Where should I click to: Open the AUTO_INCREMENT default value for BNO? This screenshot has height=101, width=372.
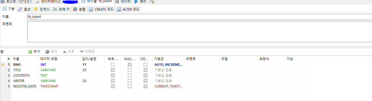(168, 65)
